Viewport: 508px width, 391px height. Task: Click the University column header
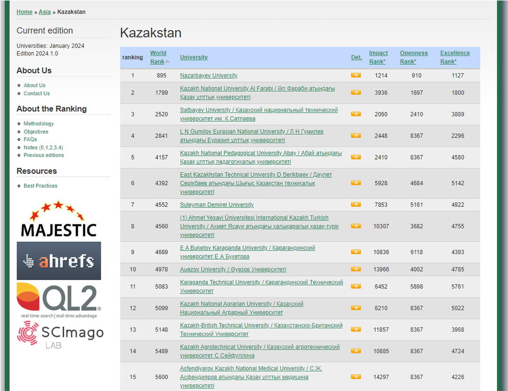pos(194,57)
